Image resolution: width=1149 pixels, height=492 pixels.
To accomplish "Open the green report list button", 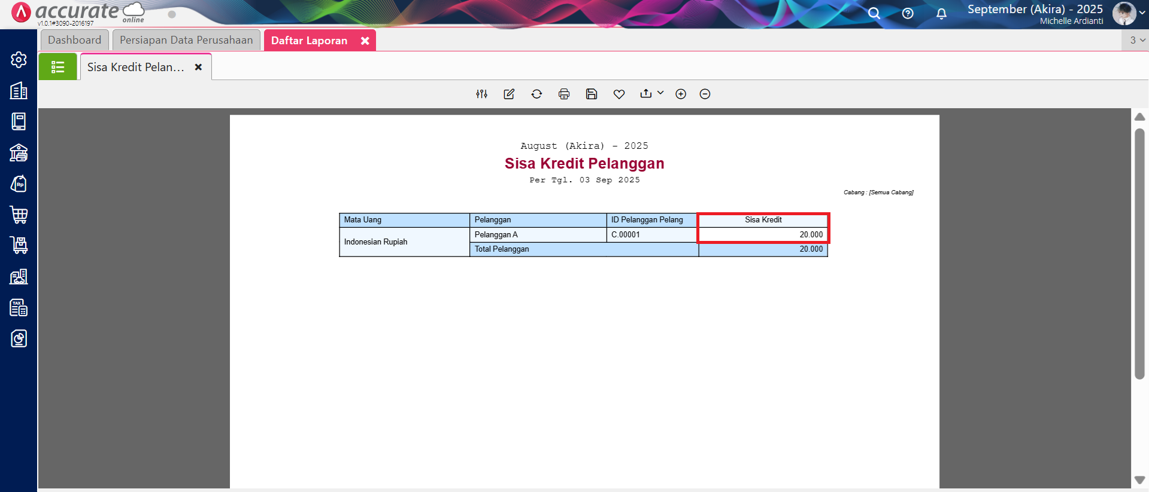I will tap(58, 67).
